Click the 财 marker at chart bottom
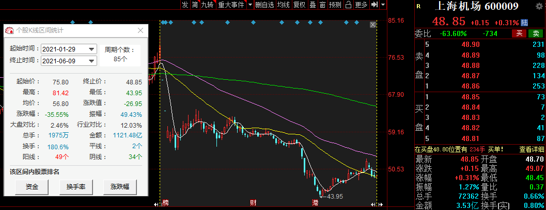546x210 pixels. coord(253,203)
